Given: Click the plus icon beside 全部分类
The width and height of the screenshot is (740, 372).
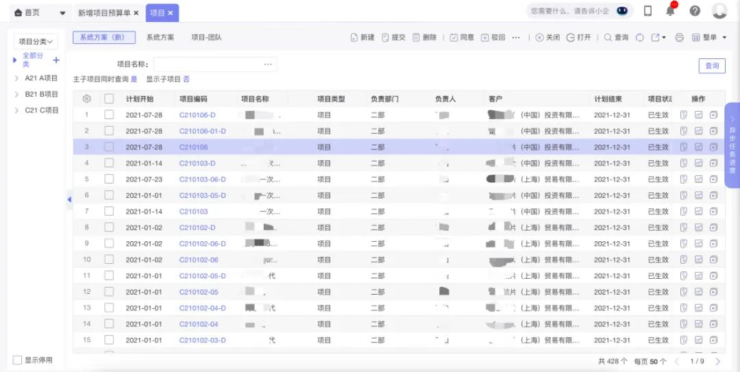Looking at the screenshot, I should pyautogui.click(x=56, y=60).
